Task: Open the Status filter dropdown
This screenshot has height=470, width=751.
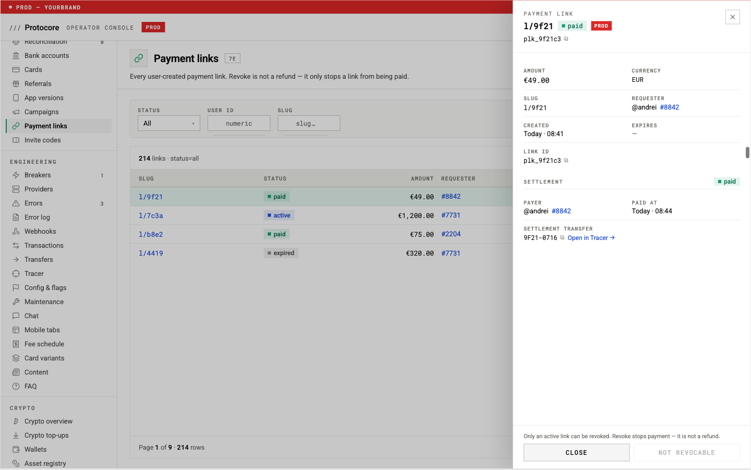Action: coord(169,123)
